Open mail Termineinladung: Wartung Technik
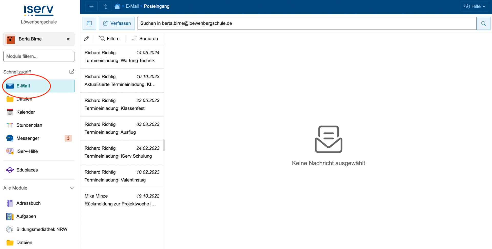492x249 pixels. tap(122, 57)
